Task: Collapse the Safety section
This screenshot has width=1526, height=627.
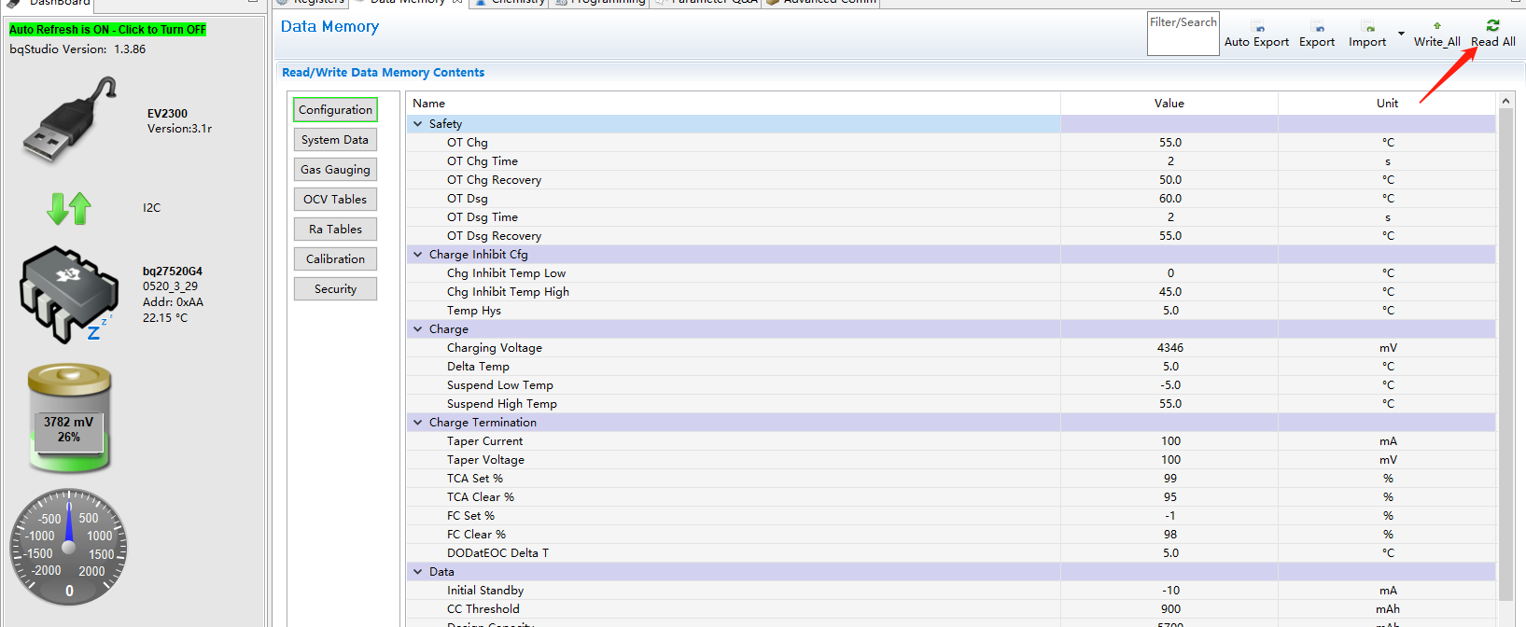Action: (418, 123)
